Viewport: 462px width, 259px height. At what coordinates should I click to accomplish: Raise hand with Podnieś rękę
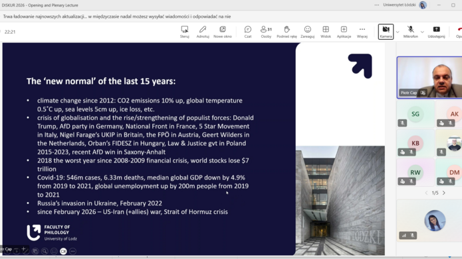[287, 32]
